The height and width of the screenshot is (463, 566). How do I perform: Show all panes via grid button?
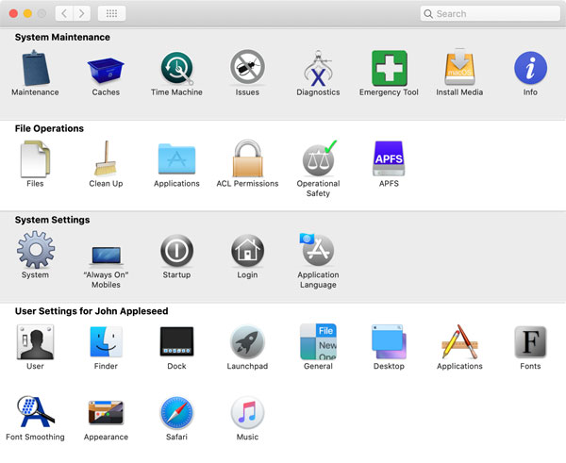pyautogui.click(x=111, y=14)
